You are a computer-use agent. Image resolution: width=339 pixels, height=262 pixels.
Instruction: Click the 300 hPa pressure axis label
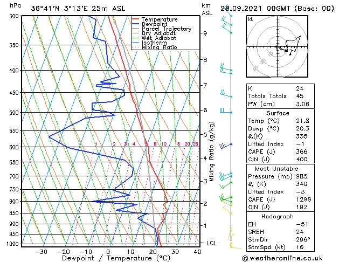15,16
